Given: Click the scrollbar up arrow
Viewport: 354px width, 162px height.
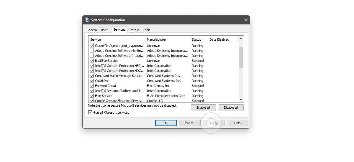Looking at the screenshot, I should click(241, 39).
